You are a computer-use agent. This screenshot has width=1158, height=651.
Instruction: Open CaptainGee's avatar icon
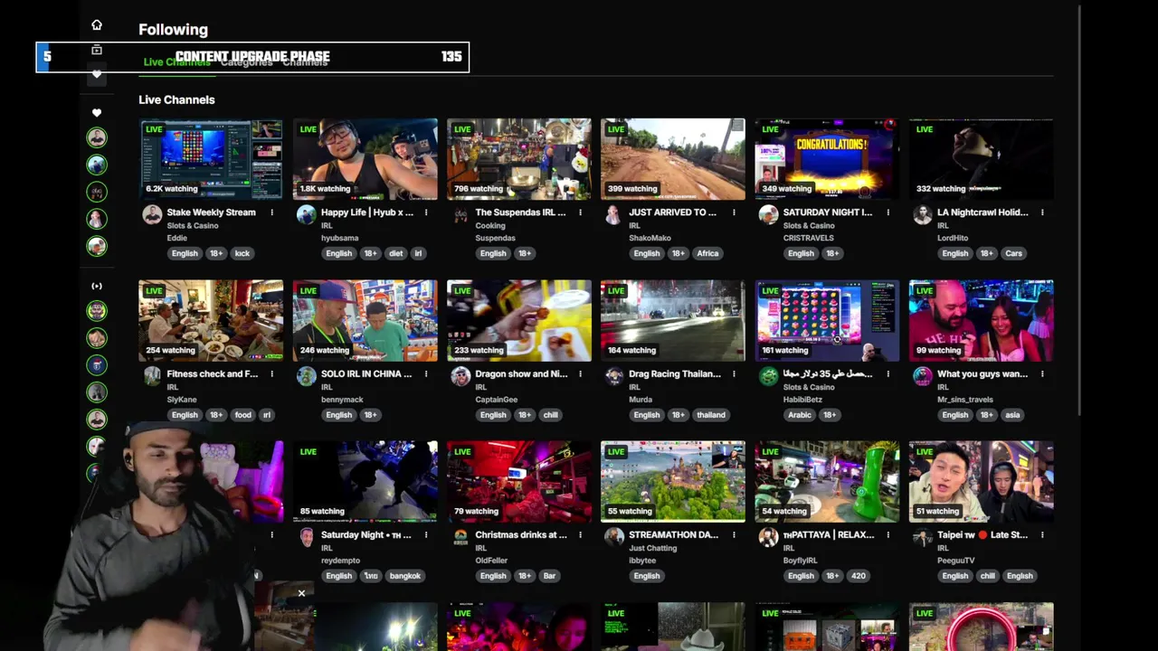click(x=460, y=375)
